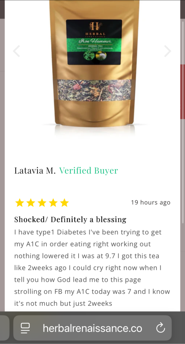Advance to the next product image arrow

(x=168, y=51)
